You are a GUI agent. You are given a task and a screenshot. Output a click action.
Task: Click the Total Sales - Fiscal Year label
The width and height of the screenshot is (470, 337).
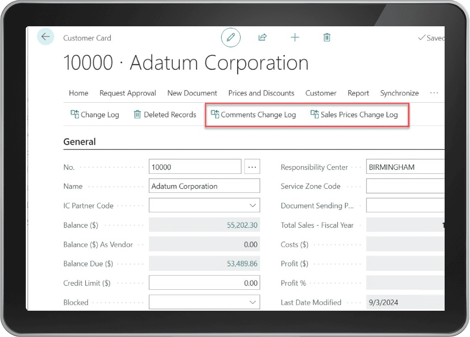(x=317, y=225)
